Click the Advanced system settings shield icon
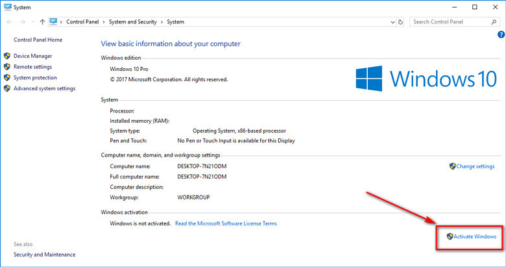 (x=7, y=89)
